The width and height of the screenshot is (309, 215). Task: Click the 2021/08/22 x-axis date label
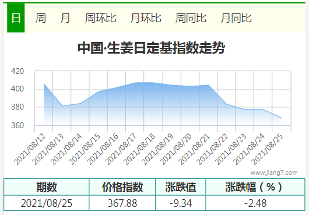[212, 149]
